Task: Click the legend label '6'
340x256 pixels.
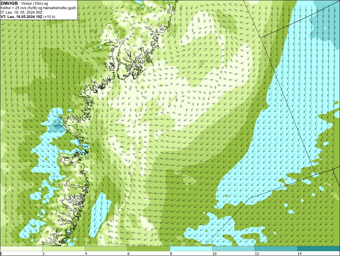Action: tap(129, 254)
